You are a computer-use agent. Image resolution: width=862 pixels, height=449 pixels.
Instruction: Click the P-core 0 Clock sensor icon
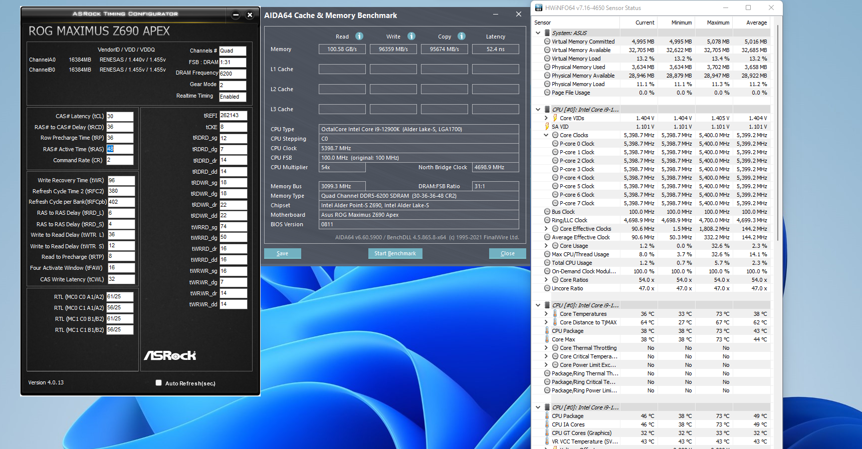pos(555,144)
